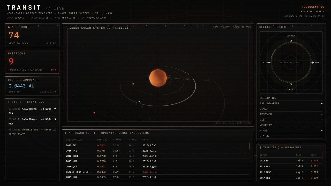Screen dimensions: 331x186
Task: Select the 164216 2004 OT11 row in the Approach Log
Action: [157, 172]
